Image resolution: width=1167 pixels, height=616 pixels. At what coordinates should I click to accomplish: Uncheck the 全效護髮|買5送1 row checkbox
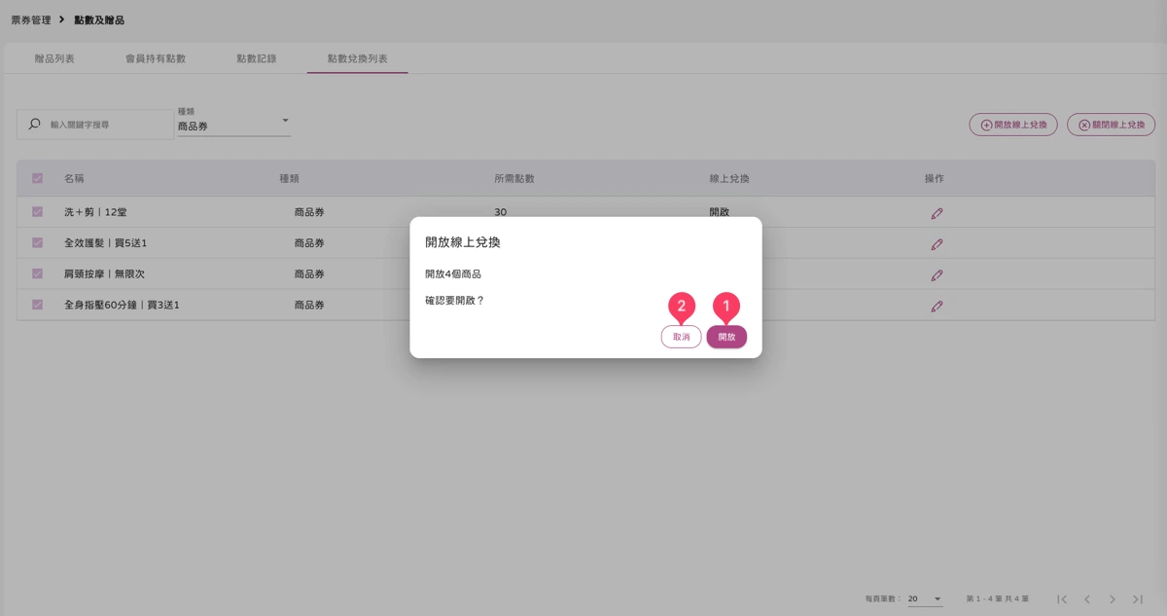click(x=38, y=242)
